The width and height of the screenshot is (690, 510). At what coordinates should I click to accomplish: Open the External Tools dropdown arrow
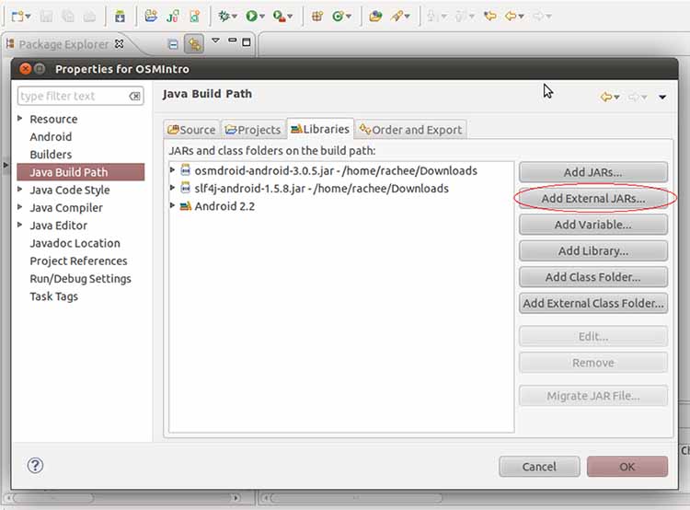pos(290,17)
